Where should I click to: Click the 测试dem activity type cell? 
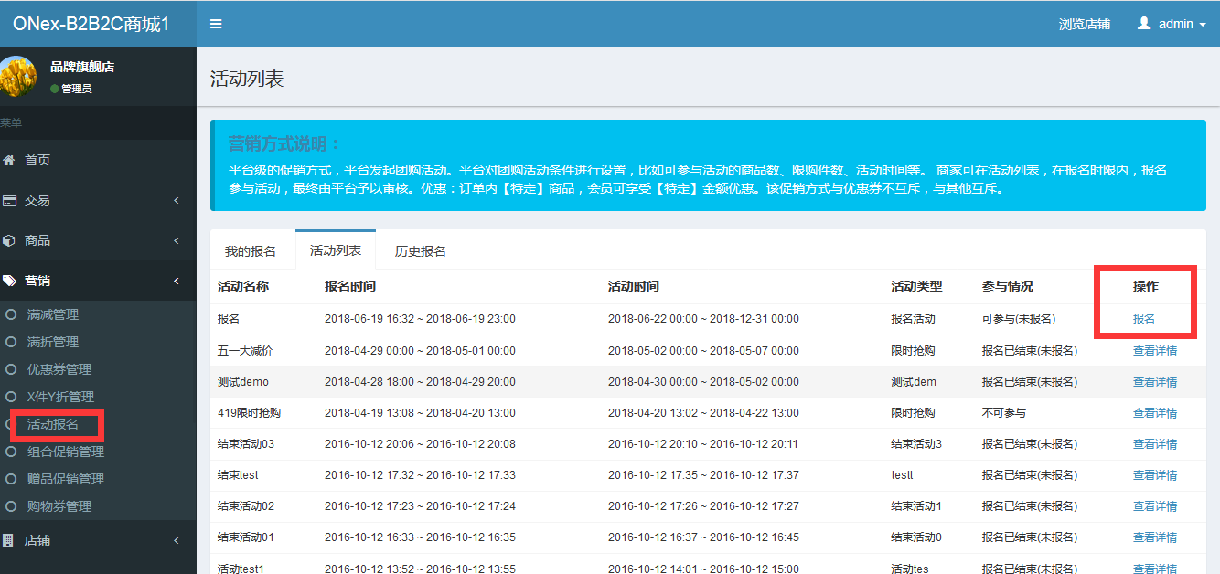point(914,382)
